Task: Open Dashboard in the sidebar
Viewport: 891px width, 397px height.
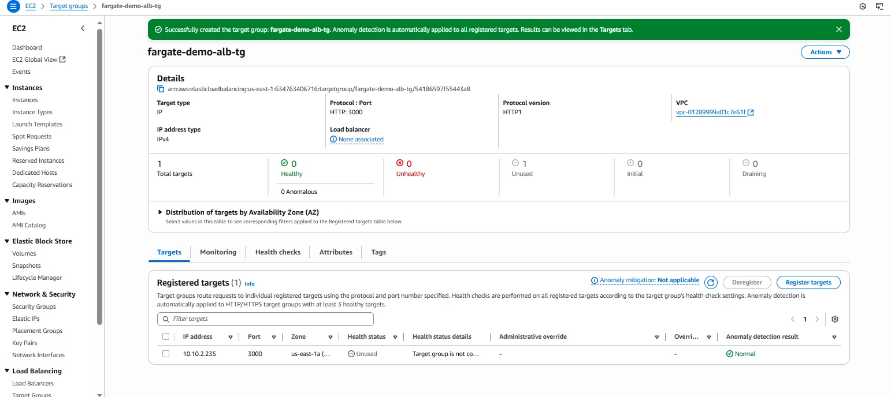Action: 27,47
